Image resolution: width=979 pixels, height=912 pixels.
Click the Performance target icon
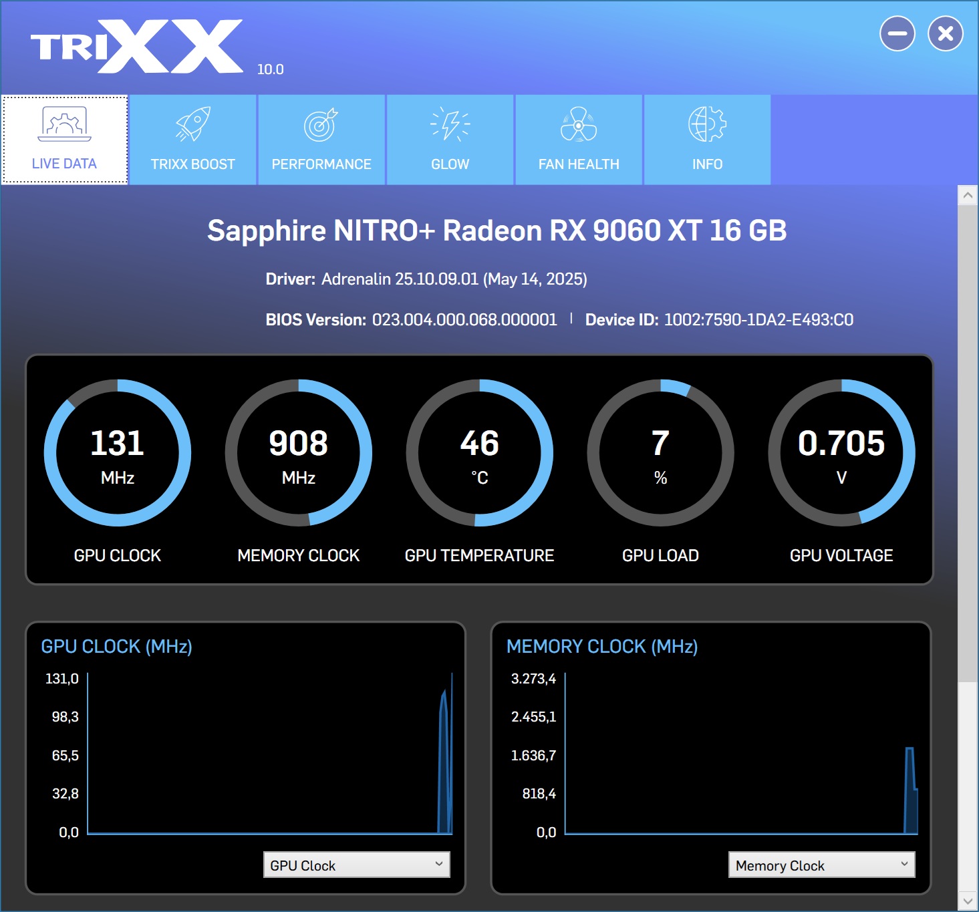tap(321, 124)
